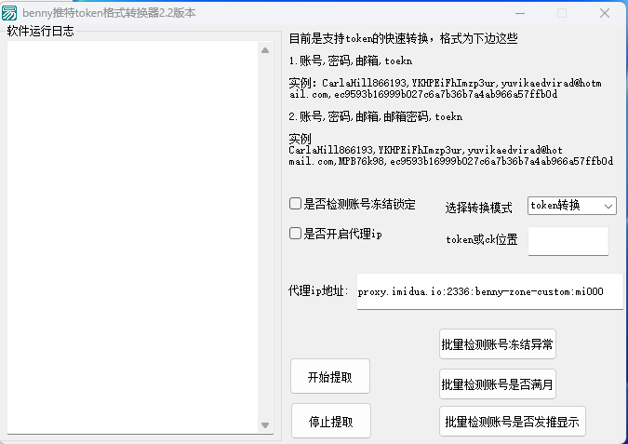
Task: Click the log scrollbar down arrow
Action: [x=265, y=425]
